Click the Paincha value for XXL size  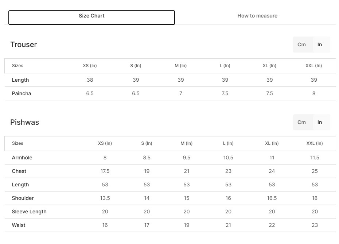[313, 93]
